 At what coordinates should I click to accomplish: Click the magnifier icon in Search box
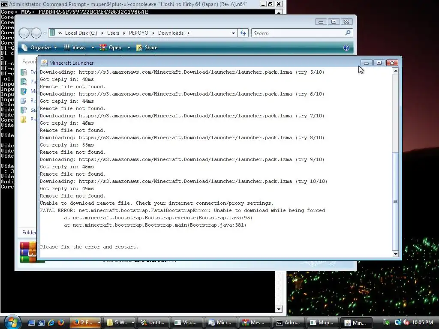pos(348,33)
